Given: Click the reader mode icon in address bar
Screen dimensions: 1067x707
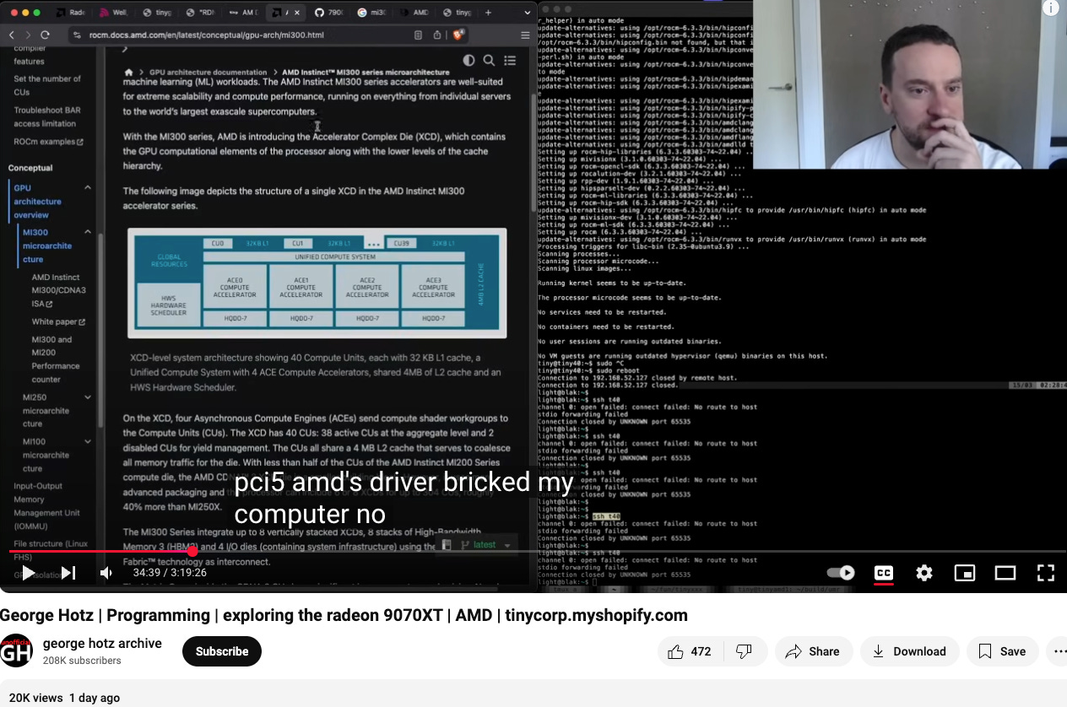Looking at the screenshot, I should tap(419, 35).
